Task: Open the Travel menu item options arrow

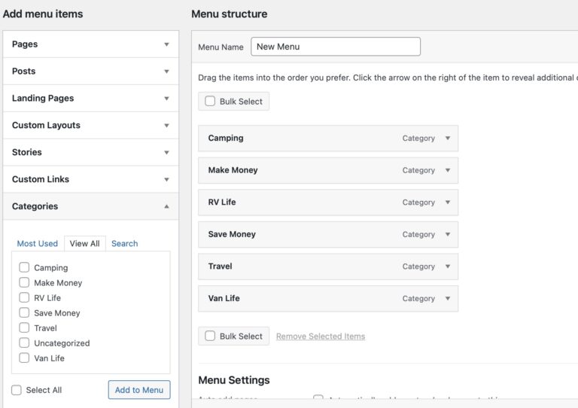Action: 448,266
